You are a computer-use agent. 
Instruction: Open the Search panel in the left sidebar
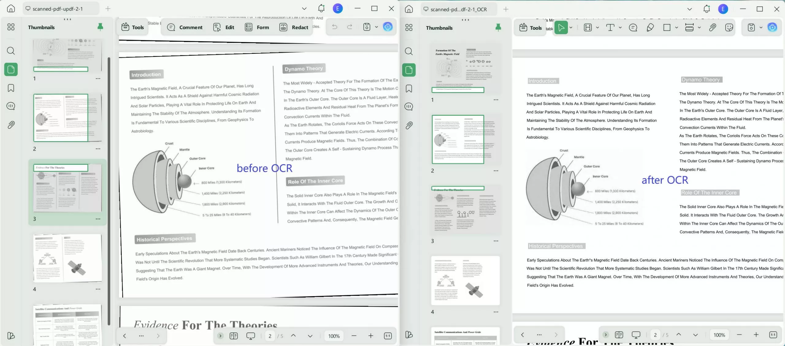coord(11,51)
